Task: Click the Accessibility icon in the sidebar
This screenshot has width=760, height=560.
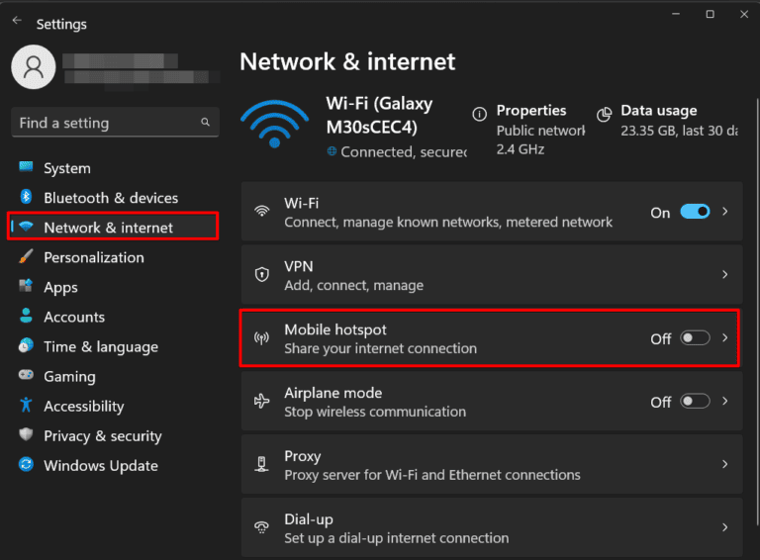Action: coord(26,406)
